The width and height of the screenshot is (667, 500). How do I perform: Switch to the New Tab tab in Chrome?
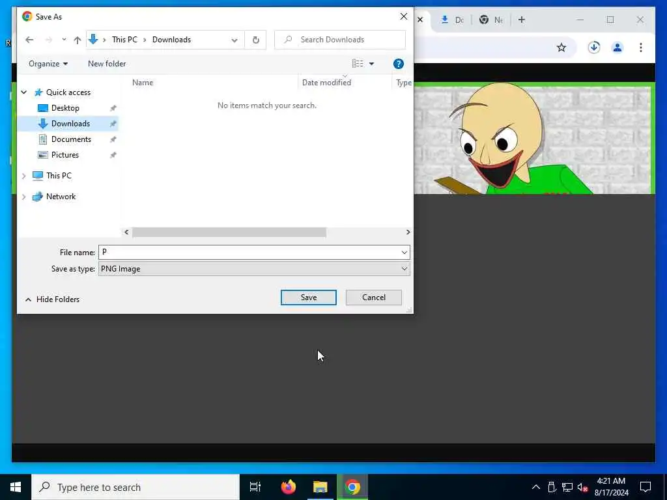point(491,20)
